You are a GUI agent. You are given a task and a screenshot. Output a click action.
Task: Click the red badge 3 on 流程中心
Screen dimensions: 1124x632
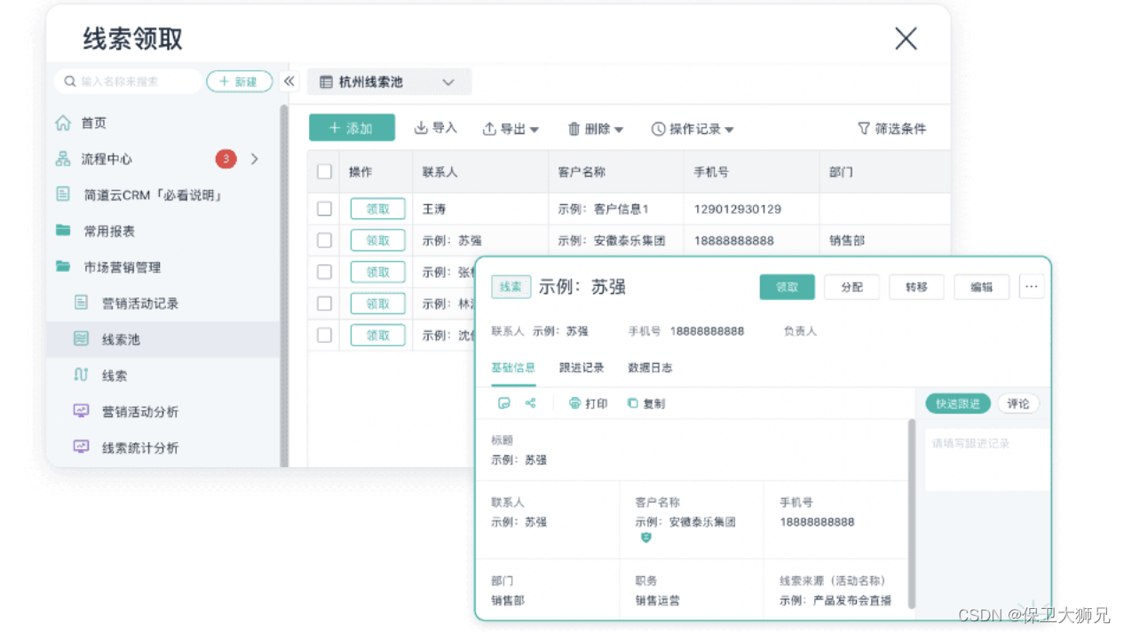click(226, 159)
